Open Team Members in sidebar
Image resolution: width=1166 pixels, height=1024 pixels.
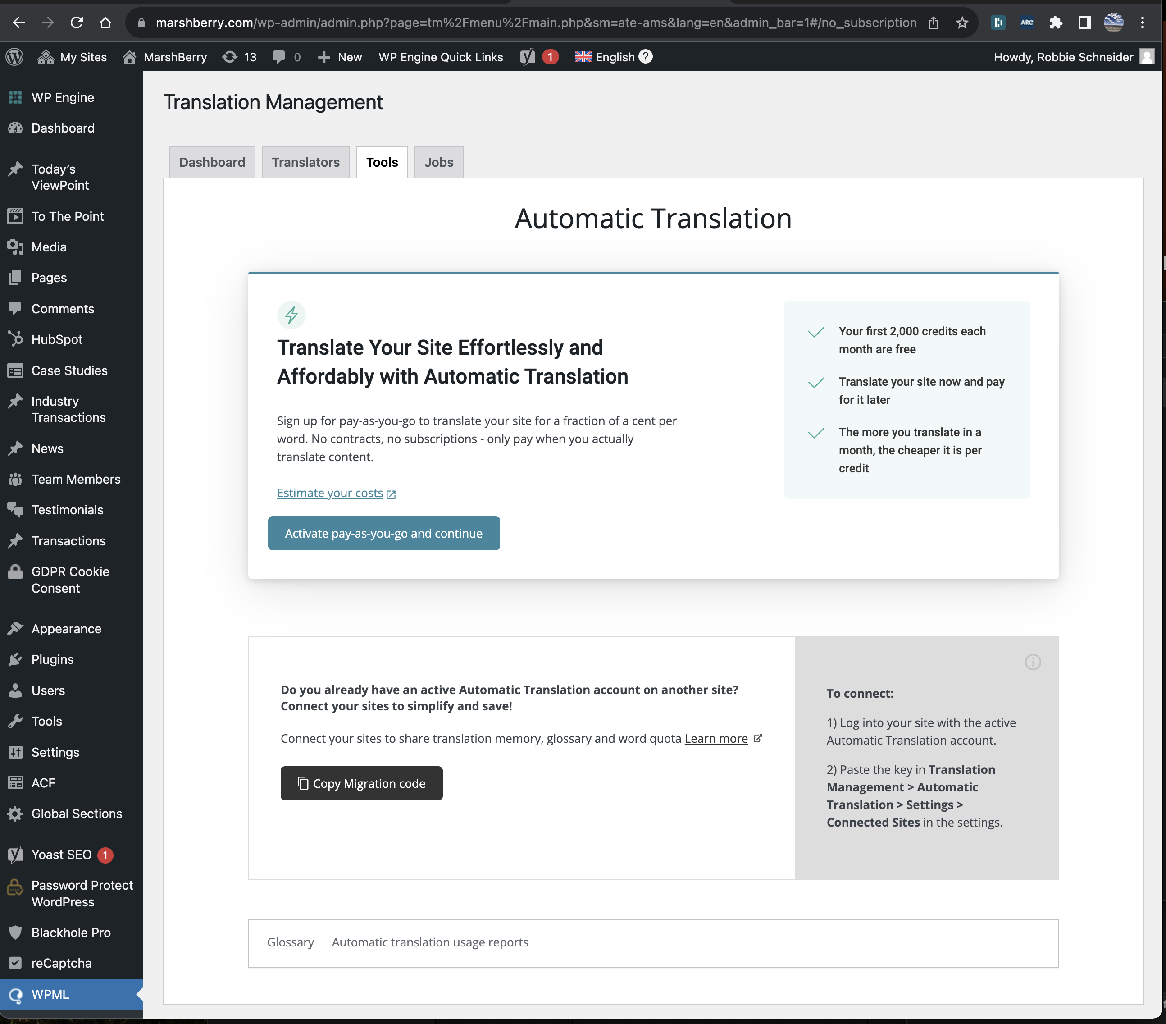pos(71,480)
